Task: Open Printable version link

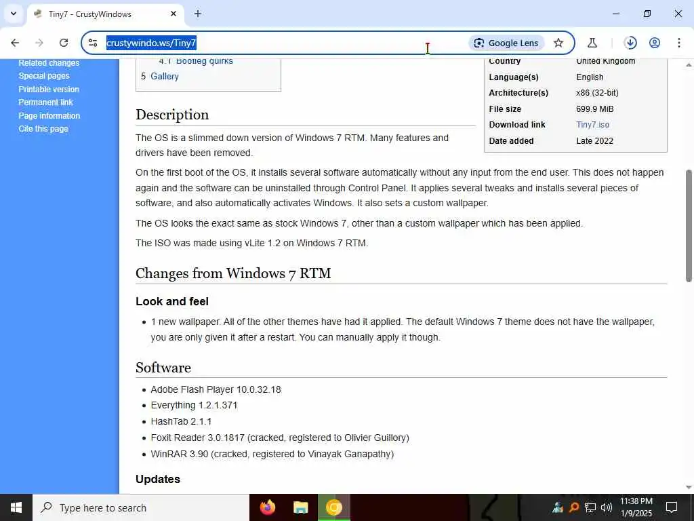Action: coord(49,89)
